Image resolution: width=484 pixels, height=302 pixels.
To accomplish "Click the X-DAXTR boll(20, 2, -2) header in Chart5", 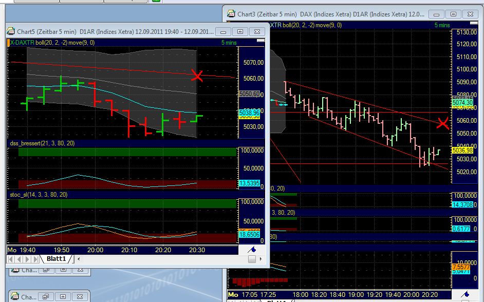I will 52,43.
